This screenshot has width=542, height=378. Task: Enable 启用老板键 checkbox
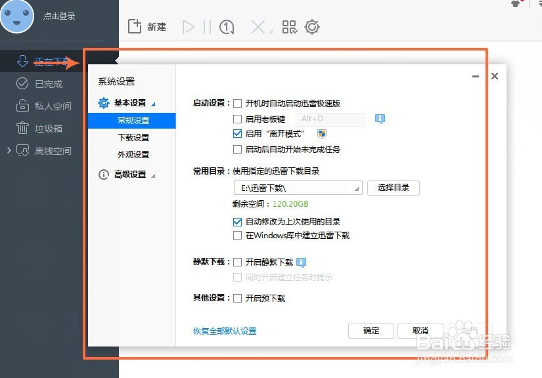[237, 119]
